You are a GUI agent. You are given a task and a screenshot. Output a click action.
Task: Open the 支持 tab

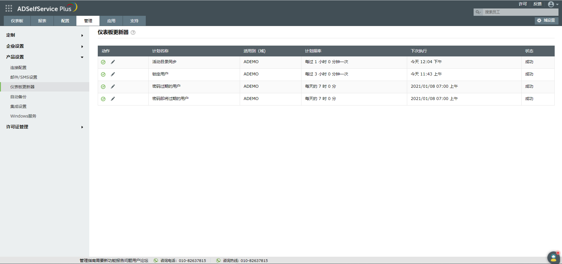pos(134,20)
